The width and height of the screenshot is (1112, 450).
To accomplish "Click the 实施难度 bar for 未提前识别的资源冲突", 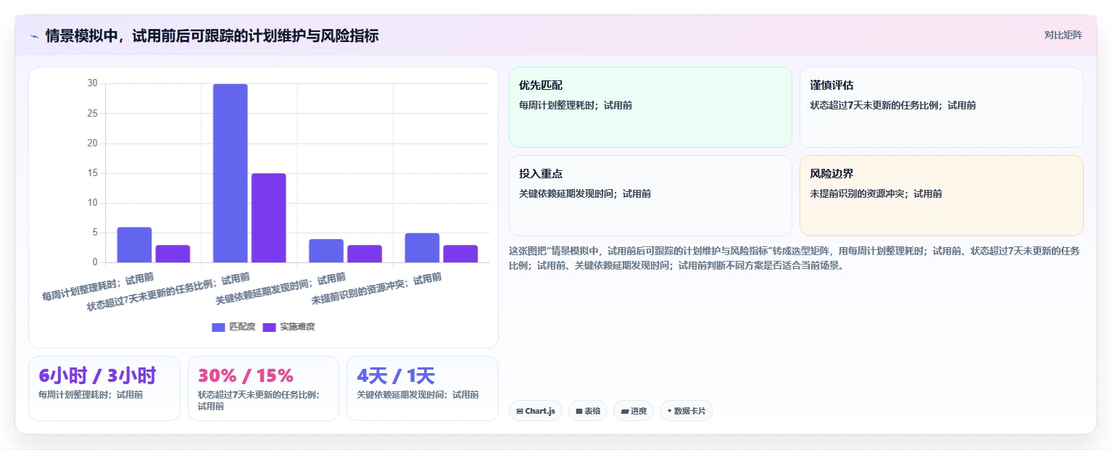I will coord(460,254).
